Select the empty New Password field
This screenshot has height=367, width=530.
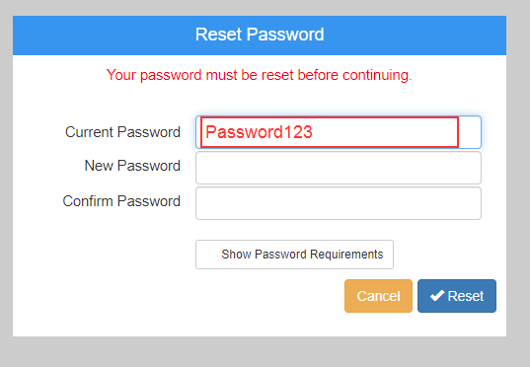pos(339,168)
